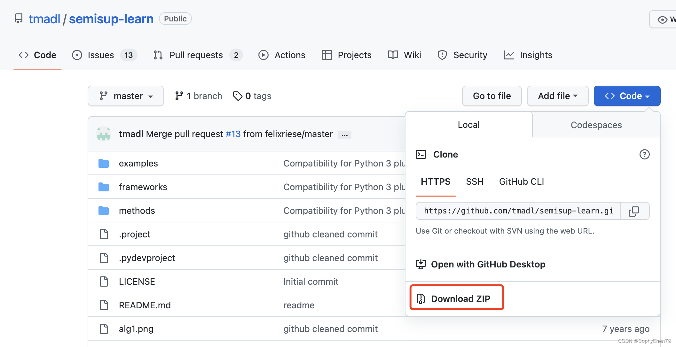The image size is (676, 347).
Task: Click the repository icon beside tmadl
Action: pyautogui.click(x=19, y=19)
